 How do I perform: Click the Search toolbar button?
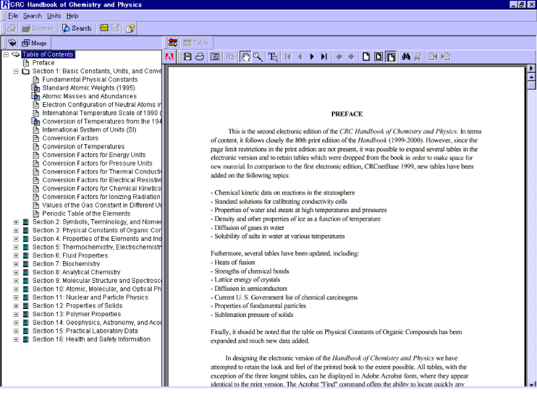click(77, 28)
